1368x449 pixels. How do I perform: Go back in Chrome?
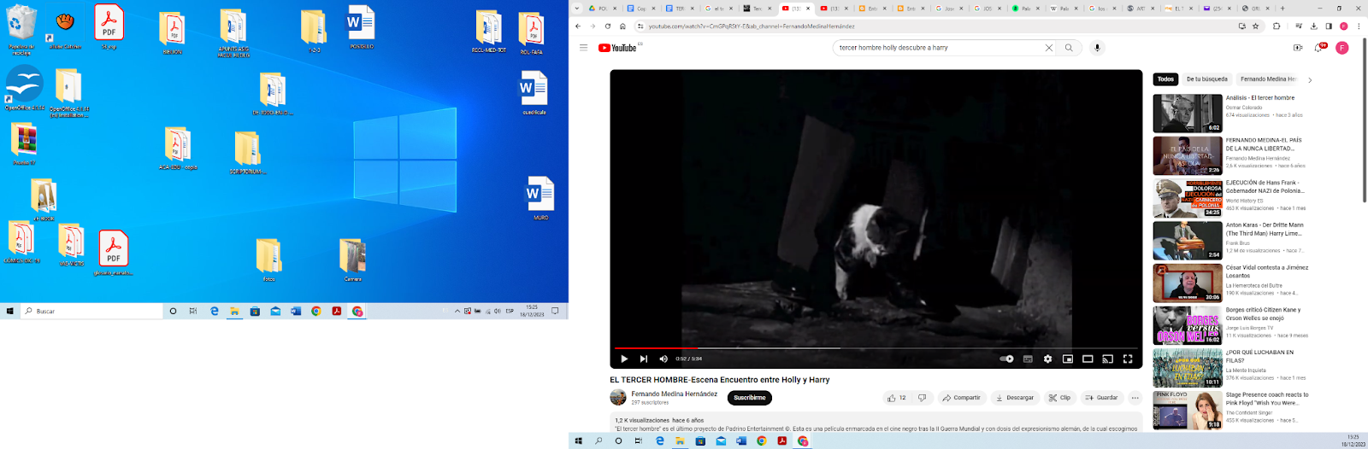[578, 26]
